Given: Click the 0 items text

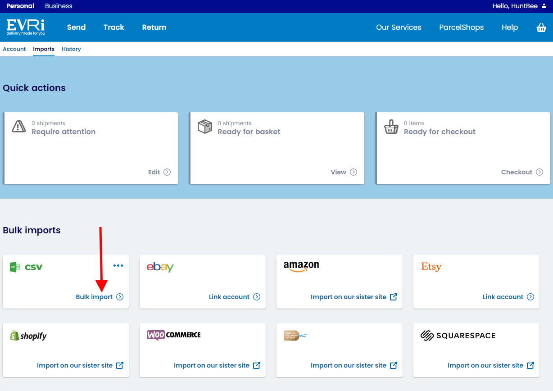Looking at the screenshot, I should [x=414, y=123].
